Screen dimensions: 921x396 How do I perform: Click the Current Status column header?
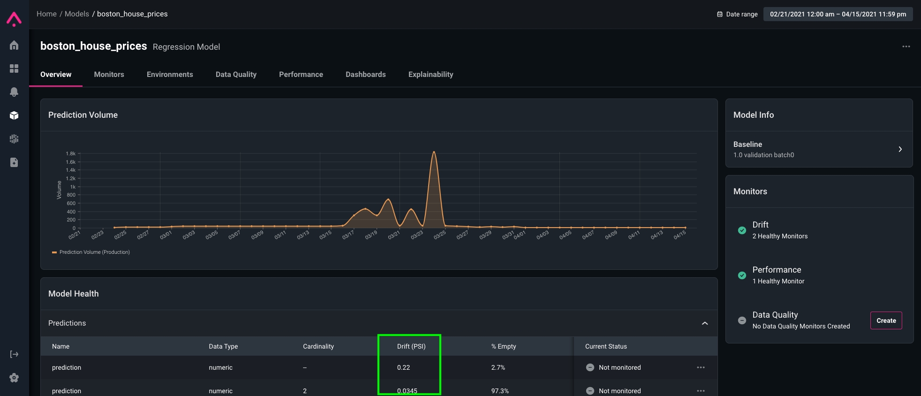tap(606, 346)
